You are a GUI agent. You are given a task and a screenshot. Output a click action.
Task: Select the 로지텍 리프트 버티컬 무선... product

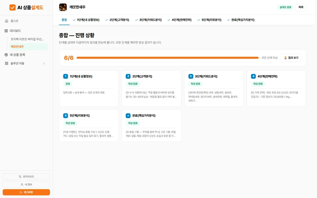pyautogui.click(x=27, y=39)
